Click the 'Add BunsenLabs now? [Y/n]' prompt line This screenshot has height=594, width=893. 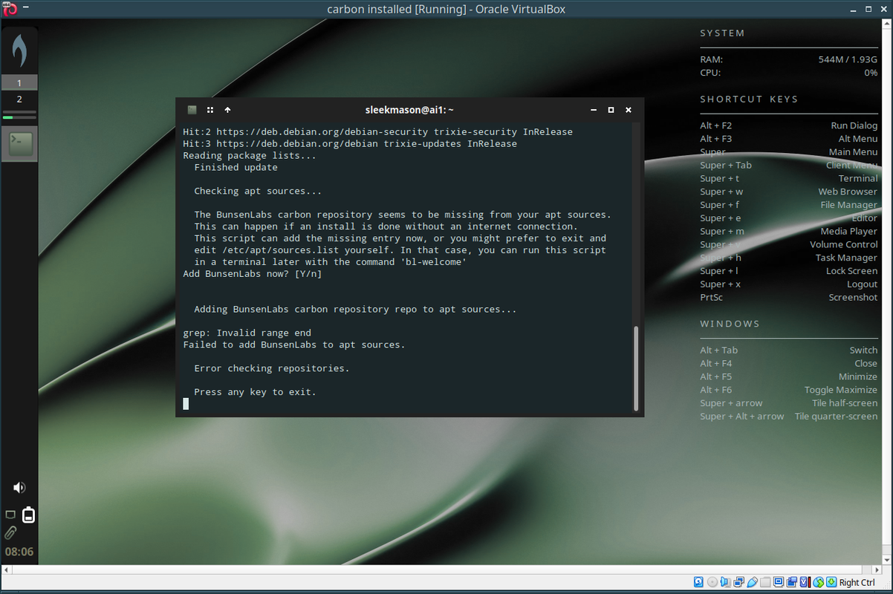253,274
